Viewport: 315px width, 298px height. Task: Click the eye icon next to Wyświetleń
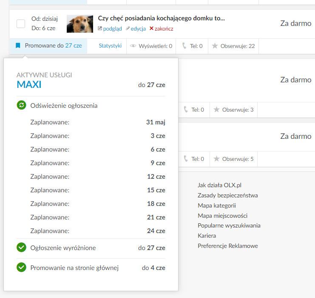point(133,46)
